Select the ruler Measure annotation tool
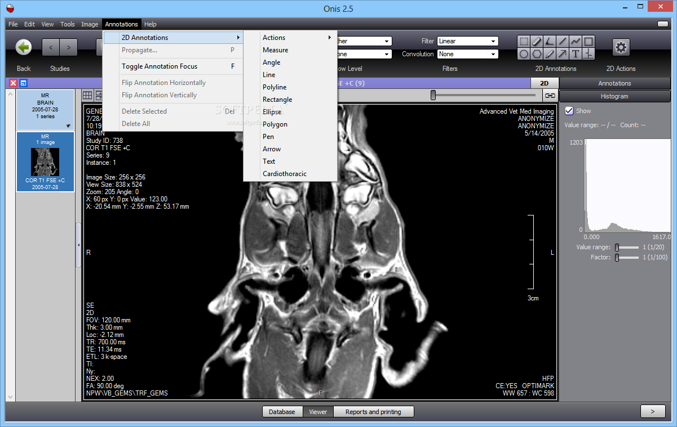 (537, 42)
